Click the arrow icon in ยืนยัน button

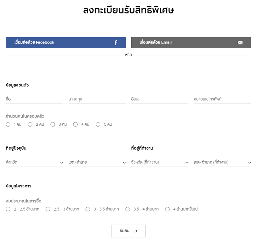(135, 231)
